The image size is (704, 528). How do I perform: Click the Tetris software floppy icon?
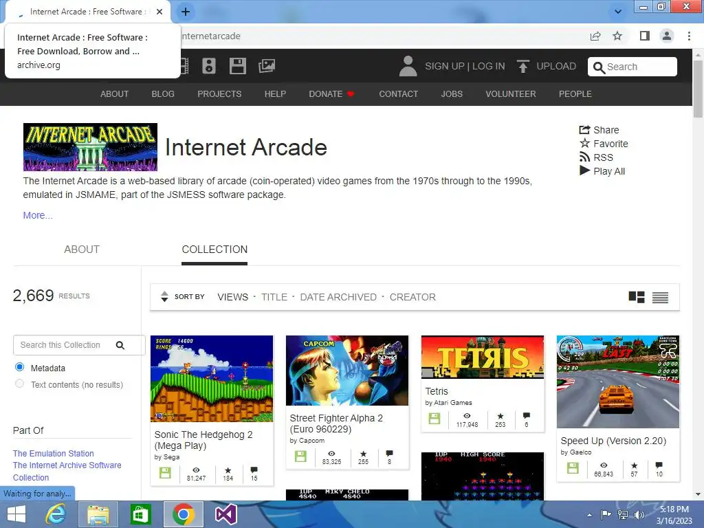(x=434, y=419)
